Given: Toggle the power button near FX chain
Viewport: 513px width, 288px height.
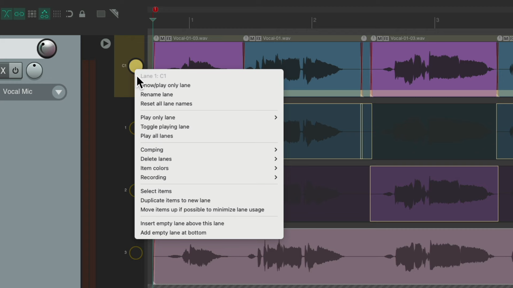Looking at the screenshot, I should 15,70.
